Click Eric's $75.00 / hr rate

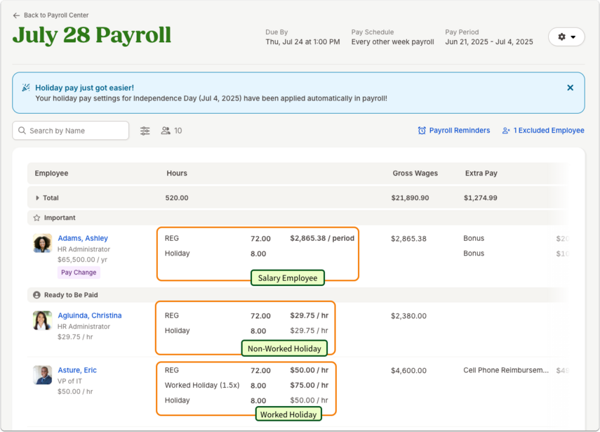coord(309,385)
